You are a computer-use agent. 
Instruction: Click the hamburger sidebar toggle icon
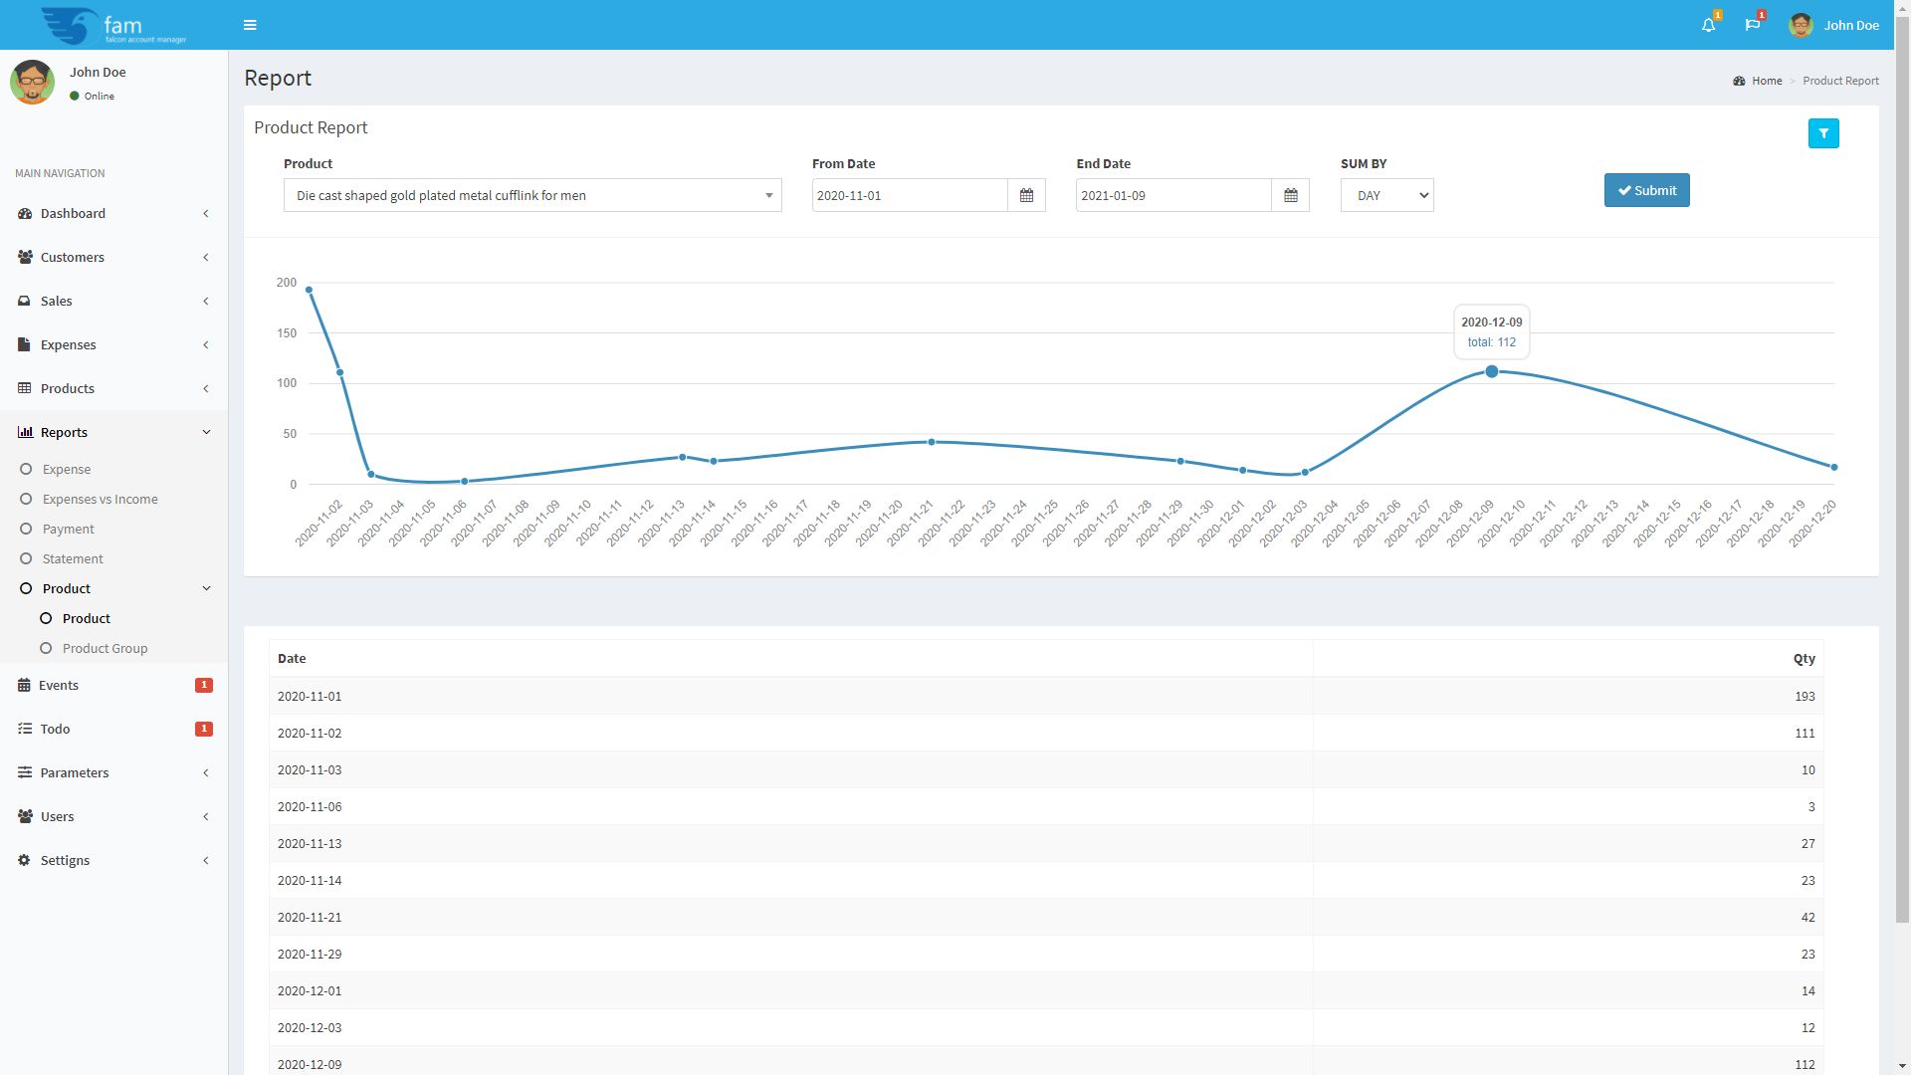point(250,25)
